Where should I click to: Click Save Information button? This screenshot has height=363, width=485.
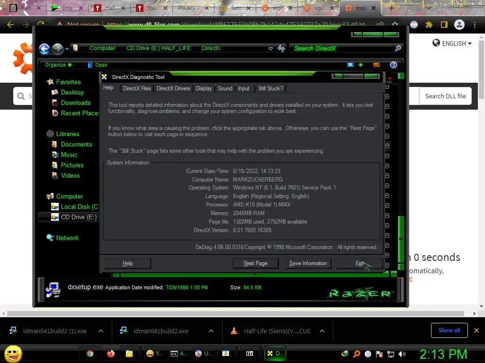point(308,263)
